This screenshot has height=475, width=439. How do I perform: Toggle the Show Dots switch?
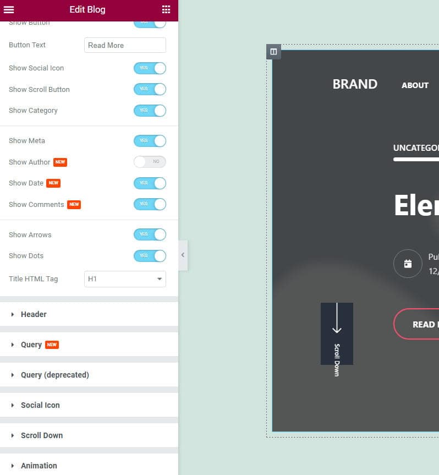pyautogui.click(x=150, y=256)
